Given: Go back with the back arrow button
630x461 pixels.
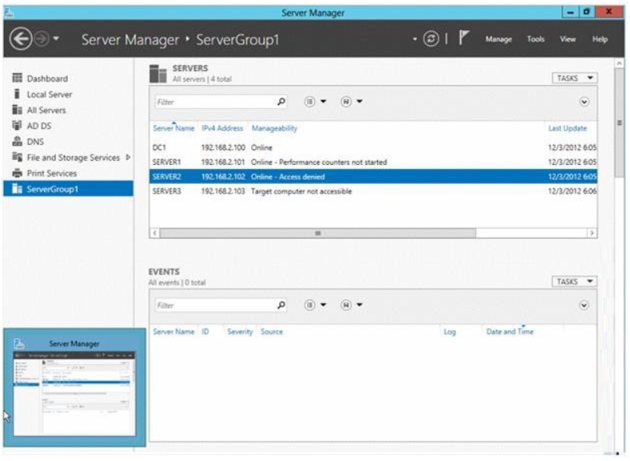Looking at the screenshot, I should (21, 39).
